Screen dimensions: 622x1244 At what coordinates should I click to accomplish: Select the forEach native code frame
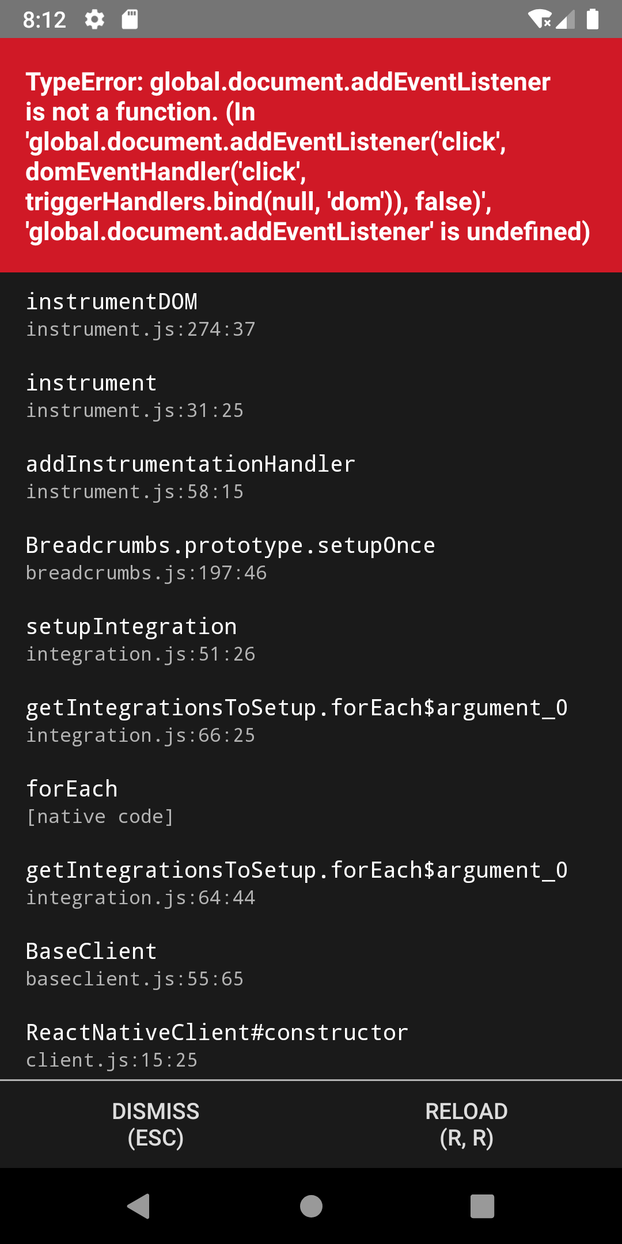(71, 788)
